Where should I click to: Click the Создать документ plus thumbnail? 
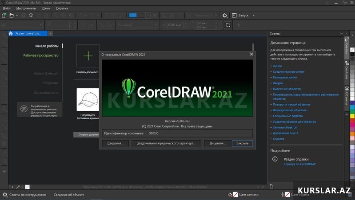88,56
